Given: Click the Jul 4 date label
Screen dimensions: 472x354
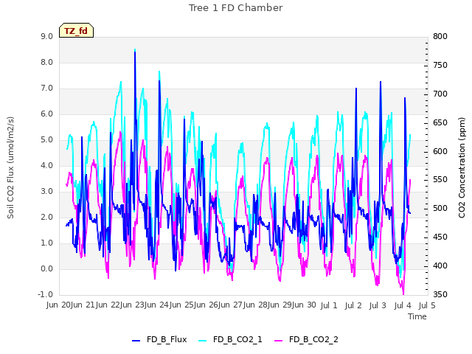Looking at the screenshot, I should (403, 305).
